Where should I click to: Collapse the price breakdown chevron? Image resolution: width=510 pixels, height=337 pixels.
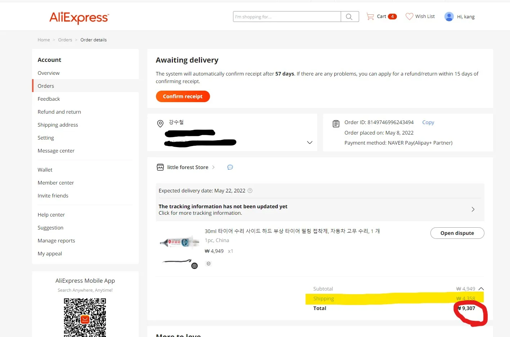click(481, 289)
